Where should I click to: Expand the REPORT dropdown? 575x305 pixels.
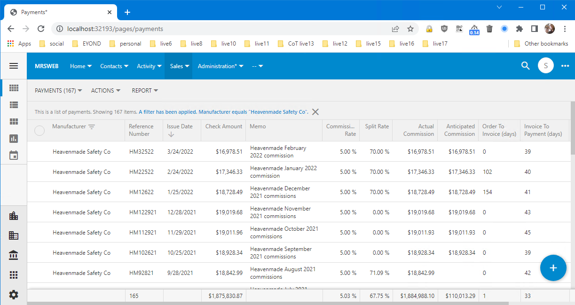coord(144,90)
